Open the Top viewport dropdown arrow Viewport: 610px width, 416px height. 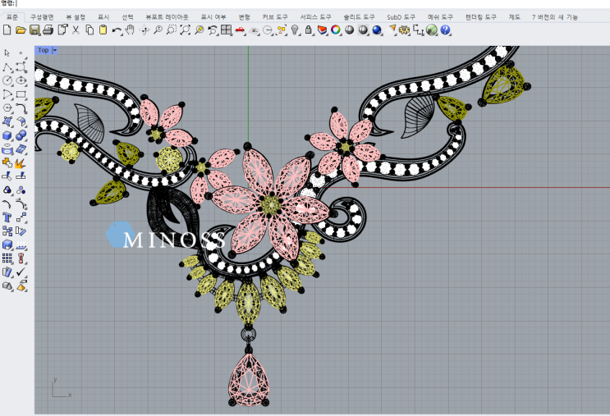(x=54, y=50)
